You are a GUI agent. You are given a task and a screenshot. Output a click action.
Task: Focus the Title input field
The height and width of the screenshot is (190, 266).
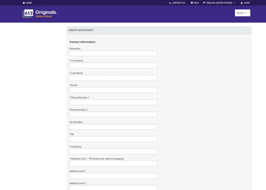tap(113, 139)
